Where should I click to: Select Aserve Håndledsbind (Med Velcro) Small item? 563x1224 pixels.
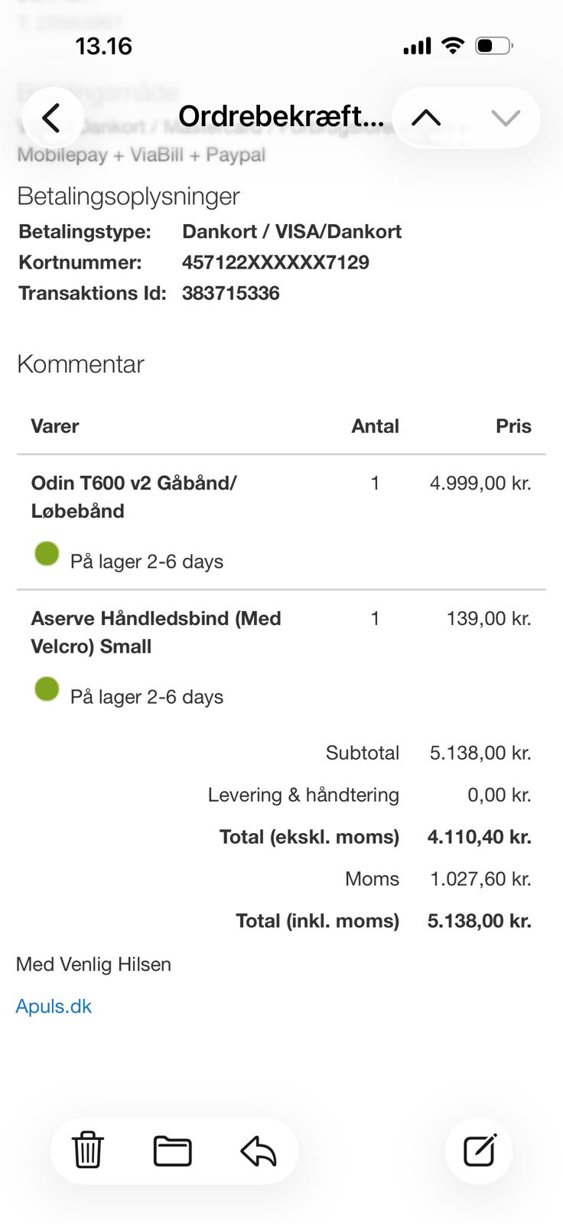[x=156, y=632]
